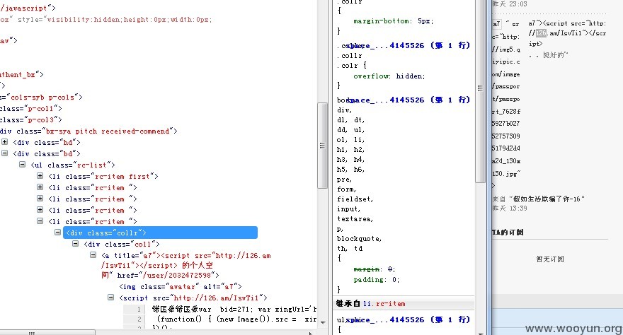623x335 pixels.
Task: Click the "暂无订阅" text on page
Action: [x=550, y=259]
